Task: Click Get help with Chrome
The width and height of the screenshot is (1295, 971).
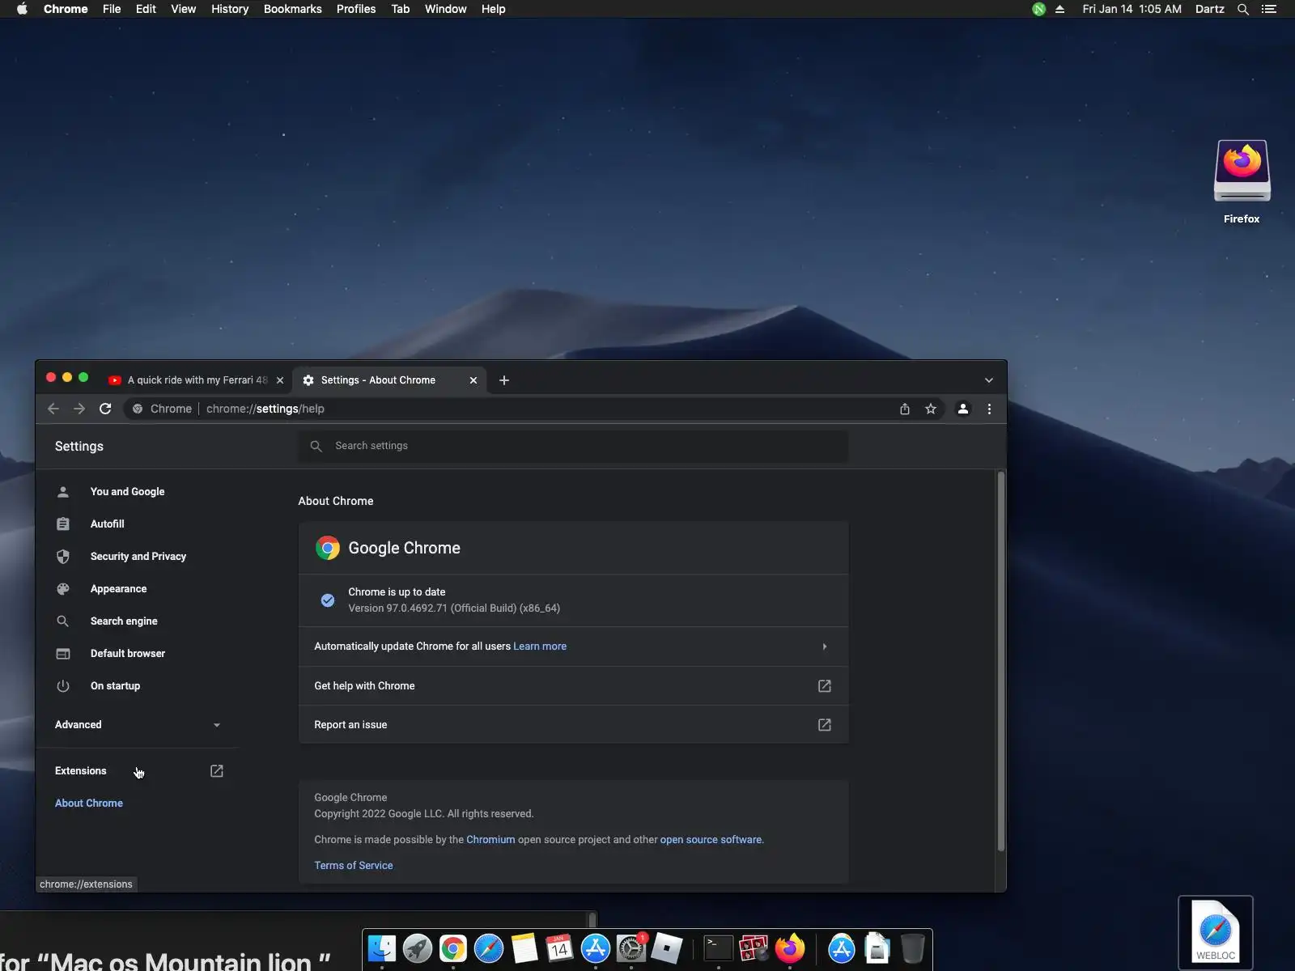Action: [x=574, y=686]
